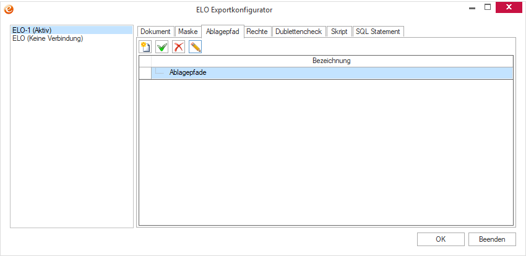This screenshot has height=256, width=526.
Task: Click the new entry icon with the star
Action: click(146, 47)
